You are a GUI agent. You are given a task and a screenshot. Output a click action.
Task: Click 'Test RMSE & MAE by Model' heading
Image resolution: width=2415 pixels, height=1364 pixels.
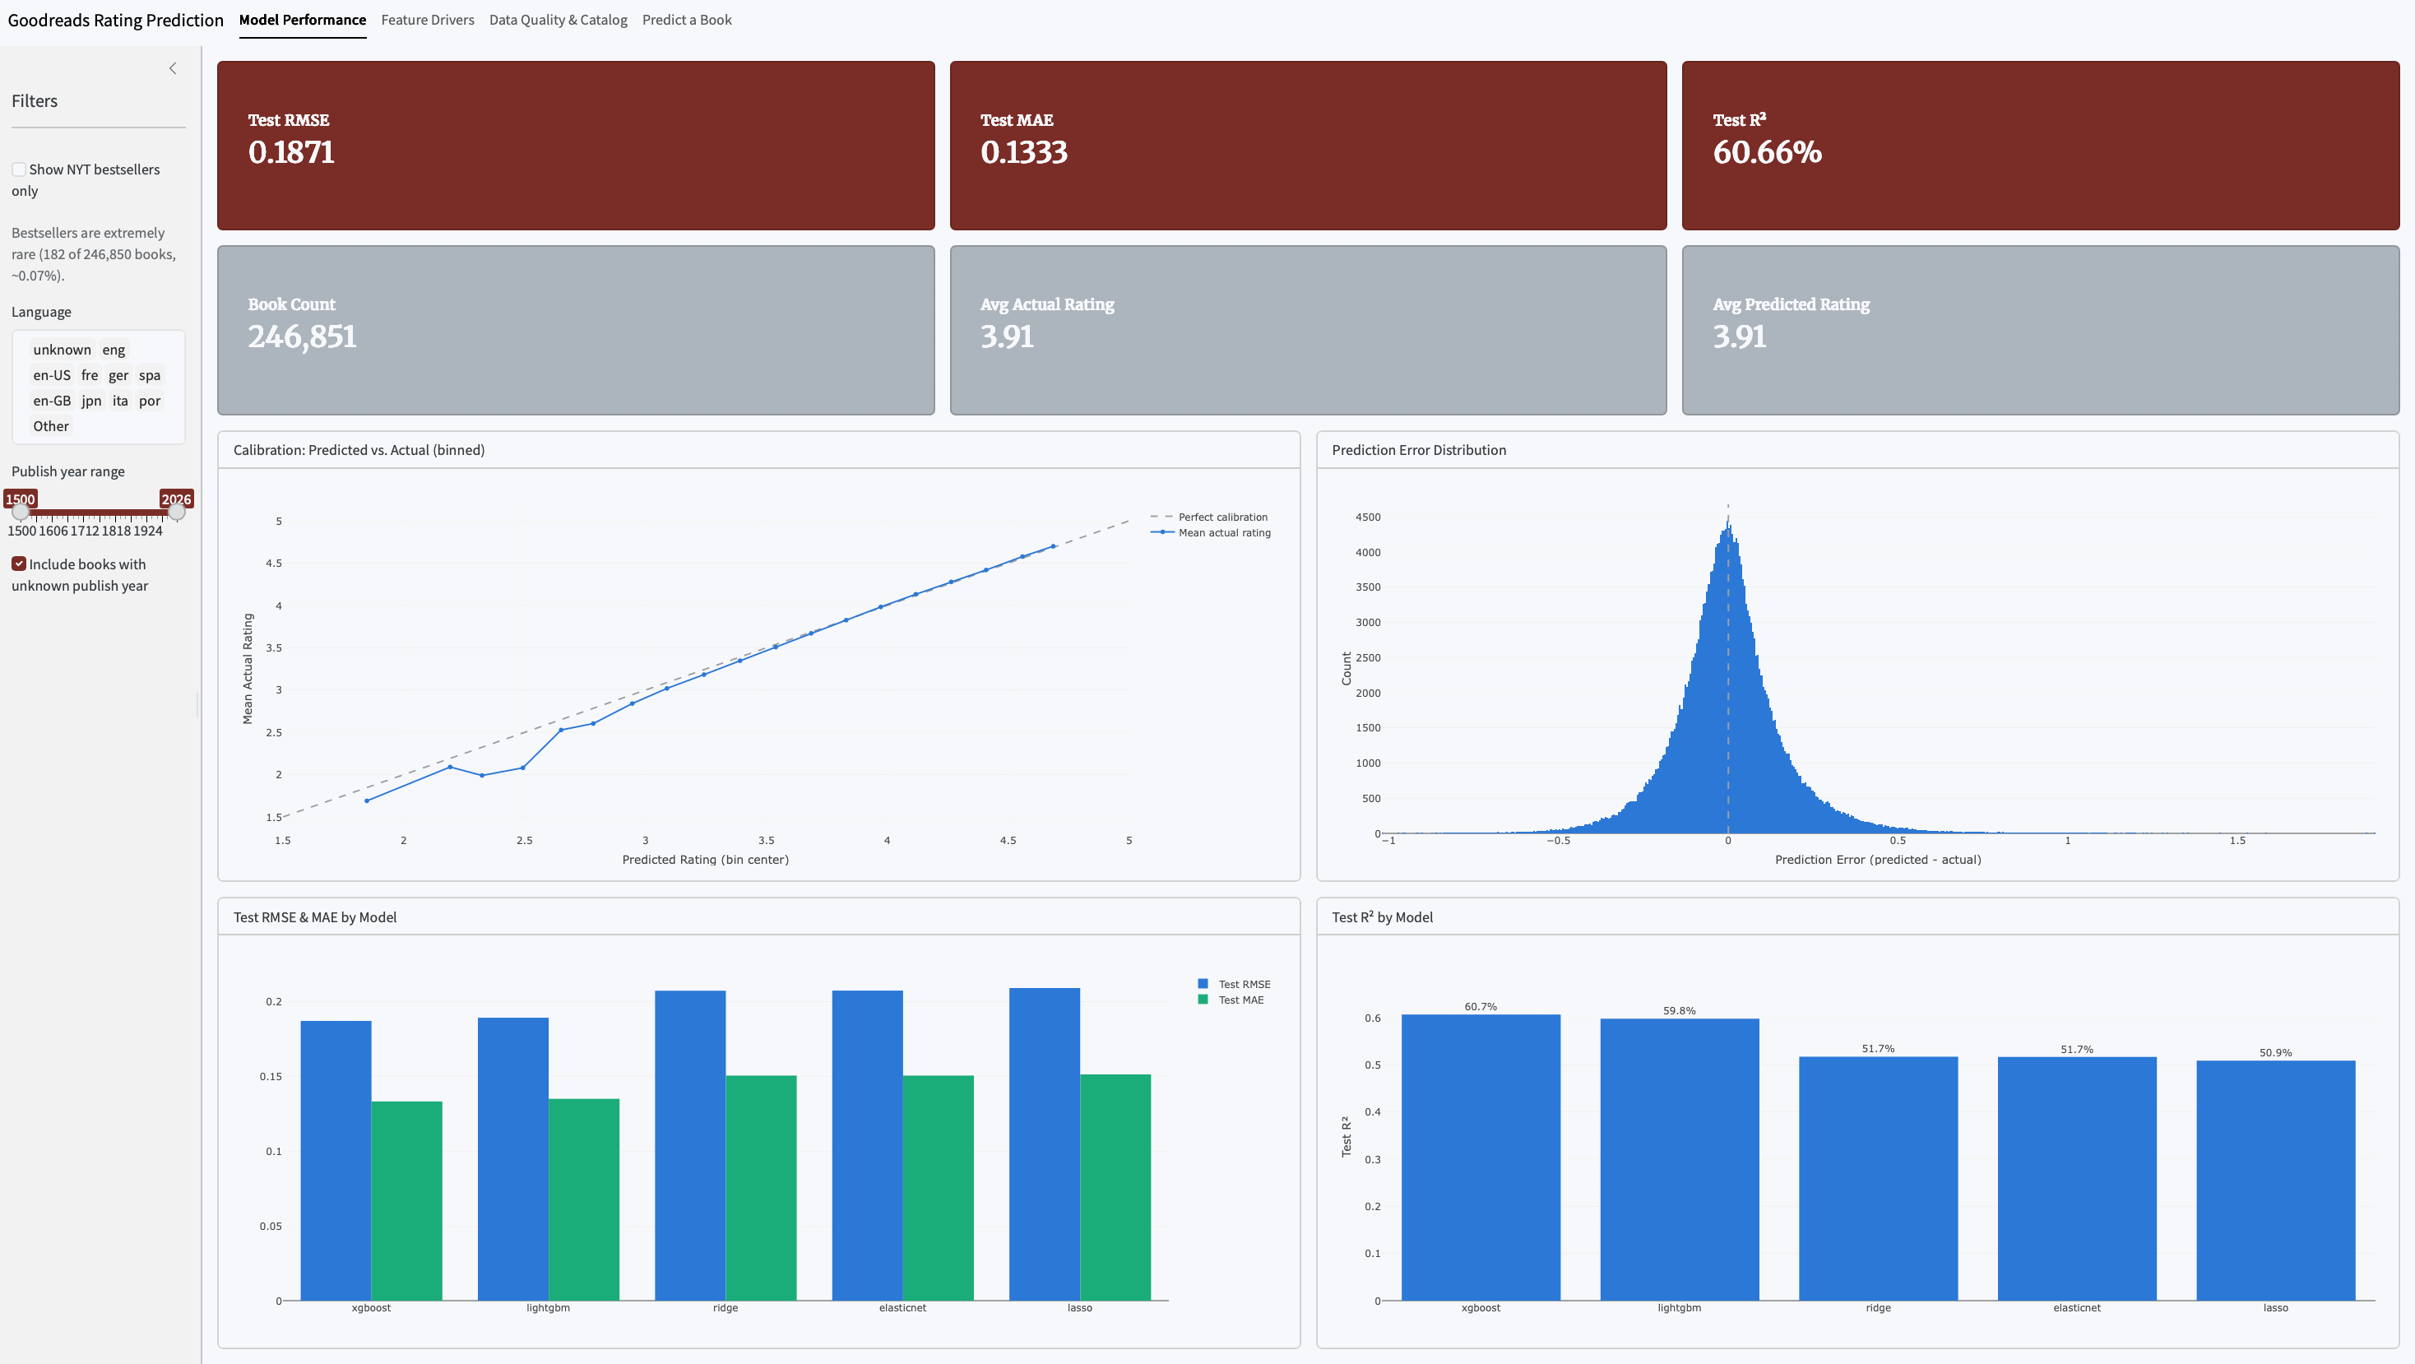(x=315, y=916)
